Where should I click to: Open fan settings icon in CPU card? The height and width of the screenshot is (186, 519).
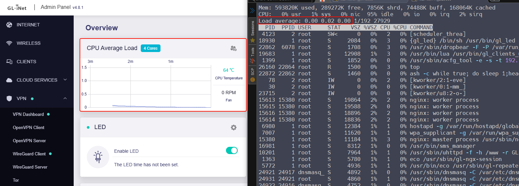pos(234,48)
